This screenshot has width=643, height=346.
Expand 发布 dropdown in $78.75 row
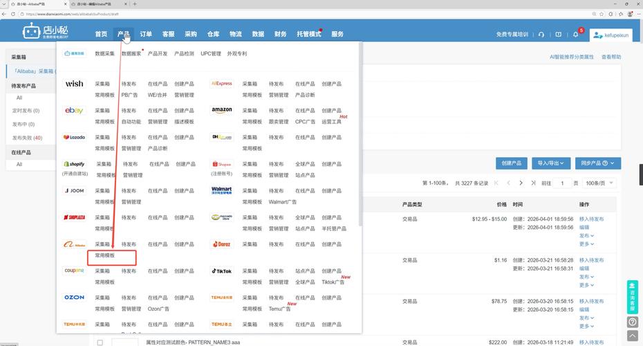click(586, 318)
